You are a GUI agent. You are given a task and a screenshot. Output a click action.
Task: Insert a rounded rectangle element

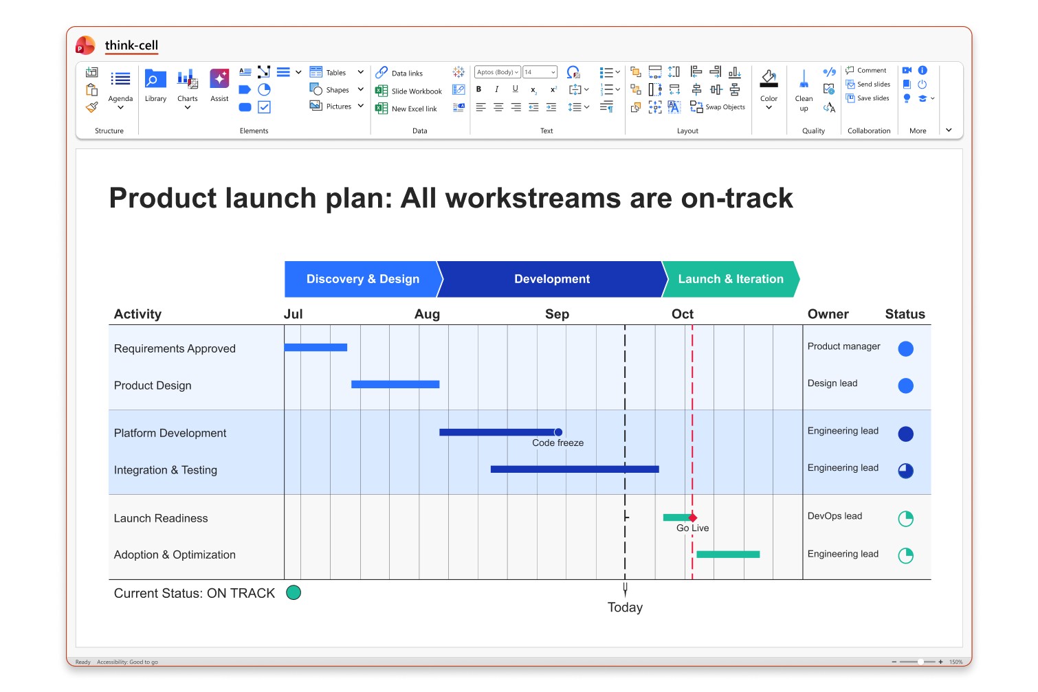[245, 107]
